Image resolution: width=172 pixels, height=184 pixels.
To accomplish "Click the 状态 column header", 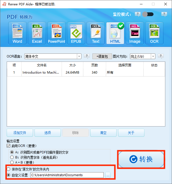I will point(154,65).
